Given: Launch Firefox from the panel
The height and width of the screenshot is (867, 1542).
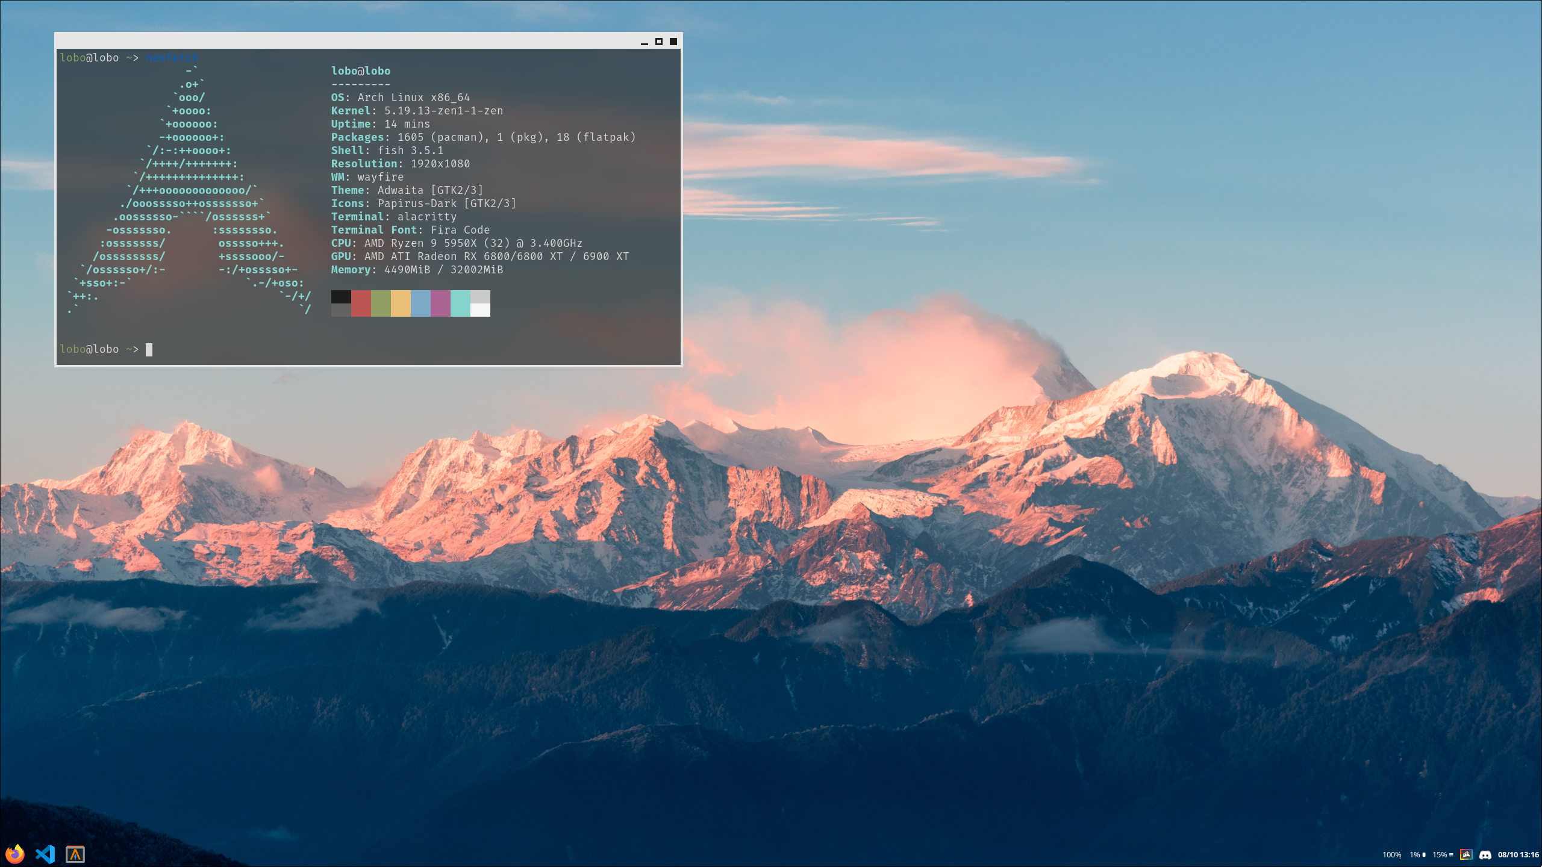Looking at the screenshot, I should pos(15,854).
